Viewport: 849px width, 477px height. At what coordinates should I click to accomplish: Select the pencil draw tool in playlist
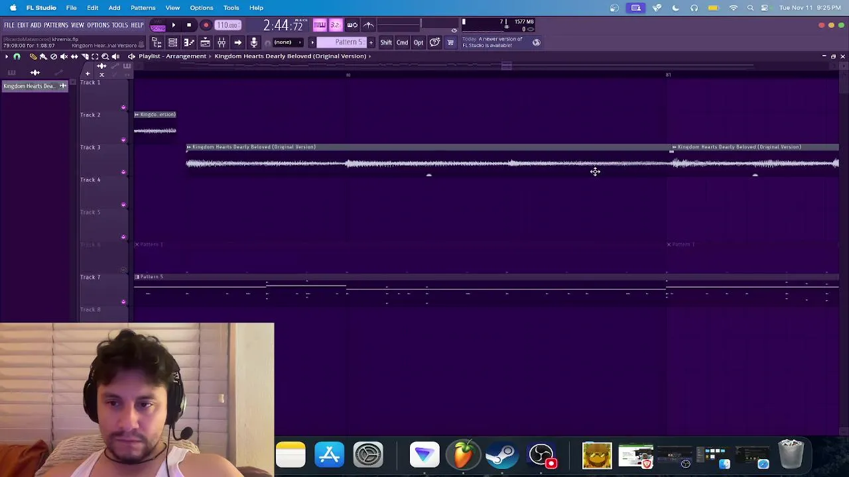[x=33, y=56]
